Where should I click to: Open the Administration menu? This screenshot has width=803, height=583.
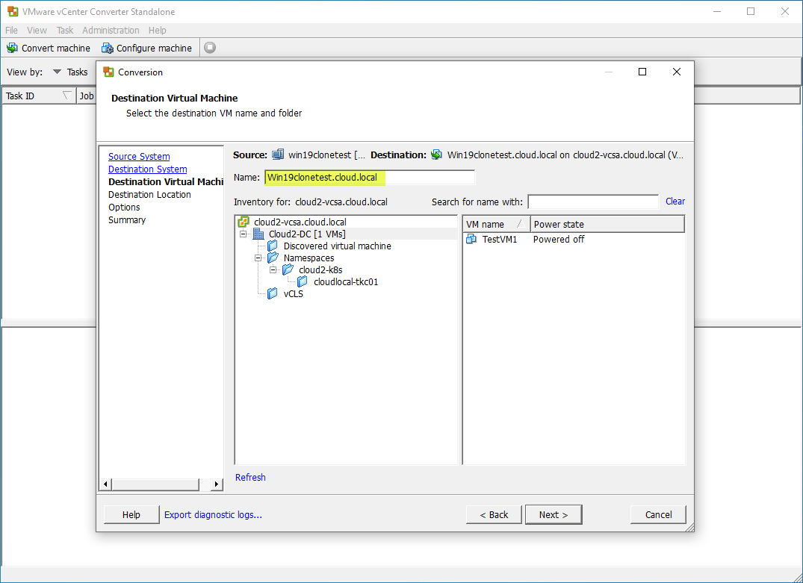click(x=111, y=30)
